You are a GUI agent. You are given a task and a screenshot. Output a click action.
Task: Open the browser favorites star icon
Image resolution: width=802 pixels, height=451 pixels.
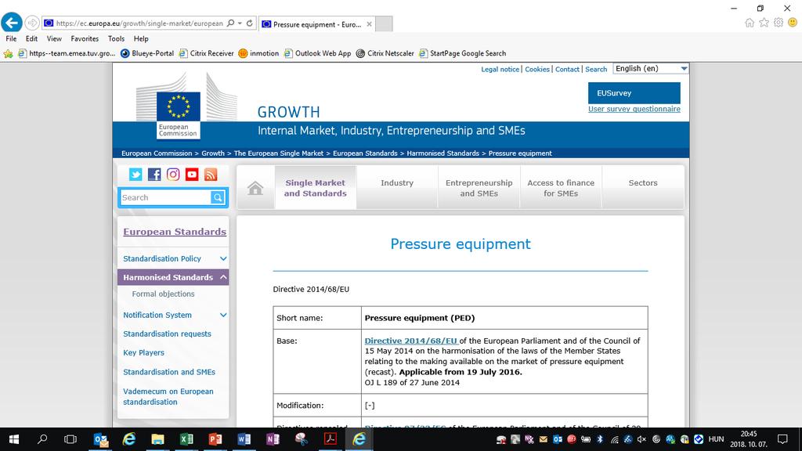(764, 23)
